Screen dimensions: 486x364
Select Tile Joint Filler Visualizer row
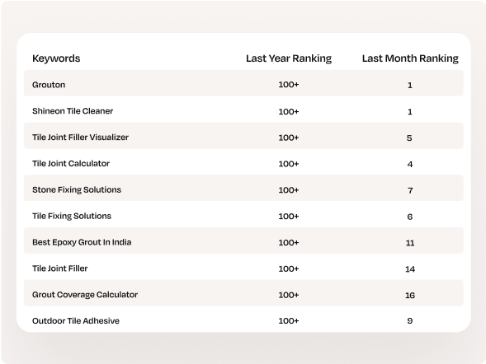(243, 136)
